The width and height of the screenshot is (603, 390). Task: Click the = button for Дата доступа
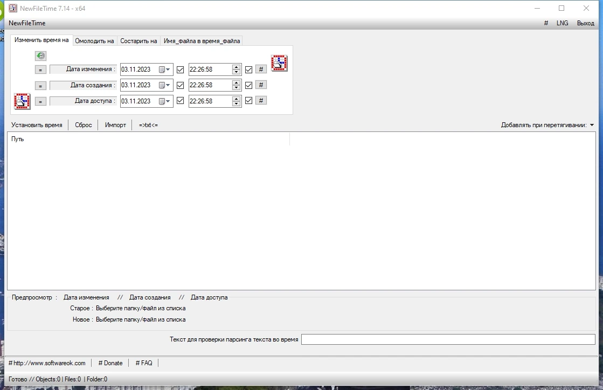(40, 101)
